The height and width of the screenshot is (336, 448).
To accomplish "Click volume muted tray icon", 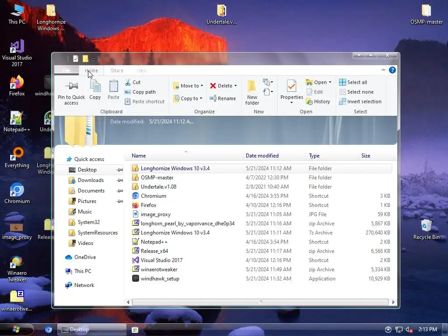I will point(409,330).
